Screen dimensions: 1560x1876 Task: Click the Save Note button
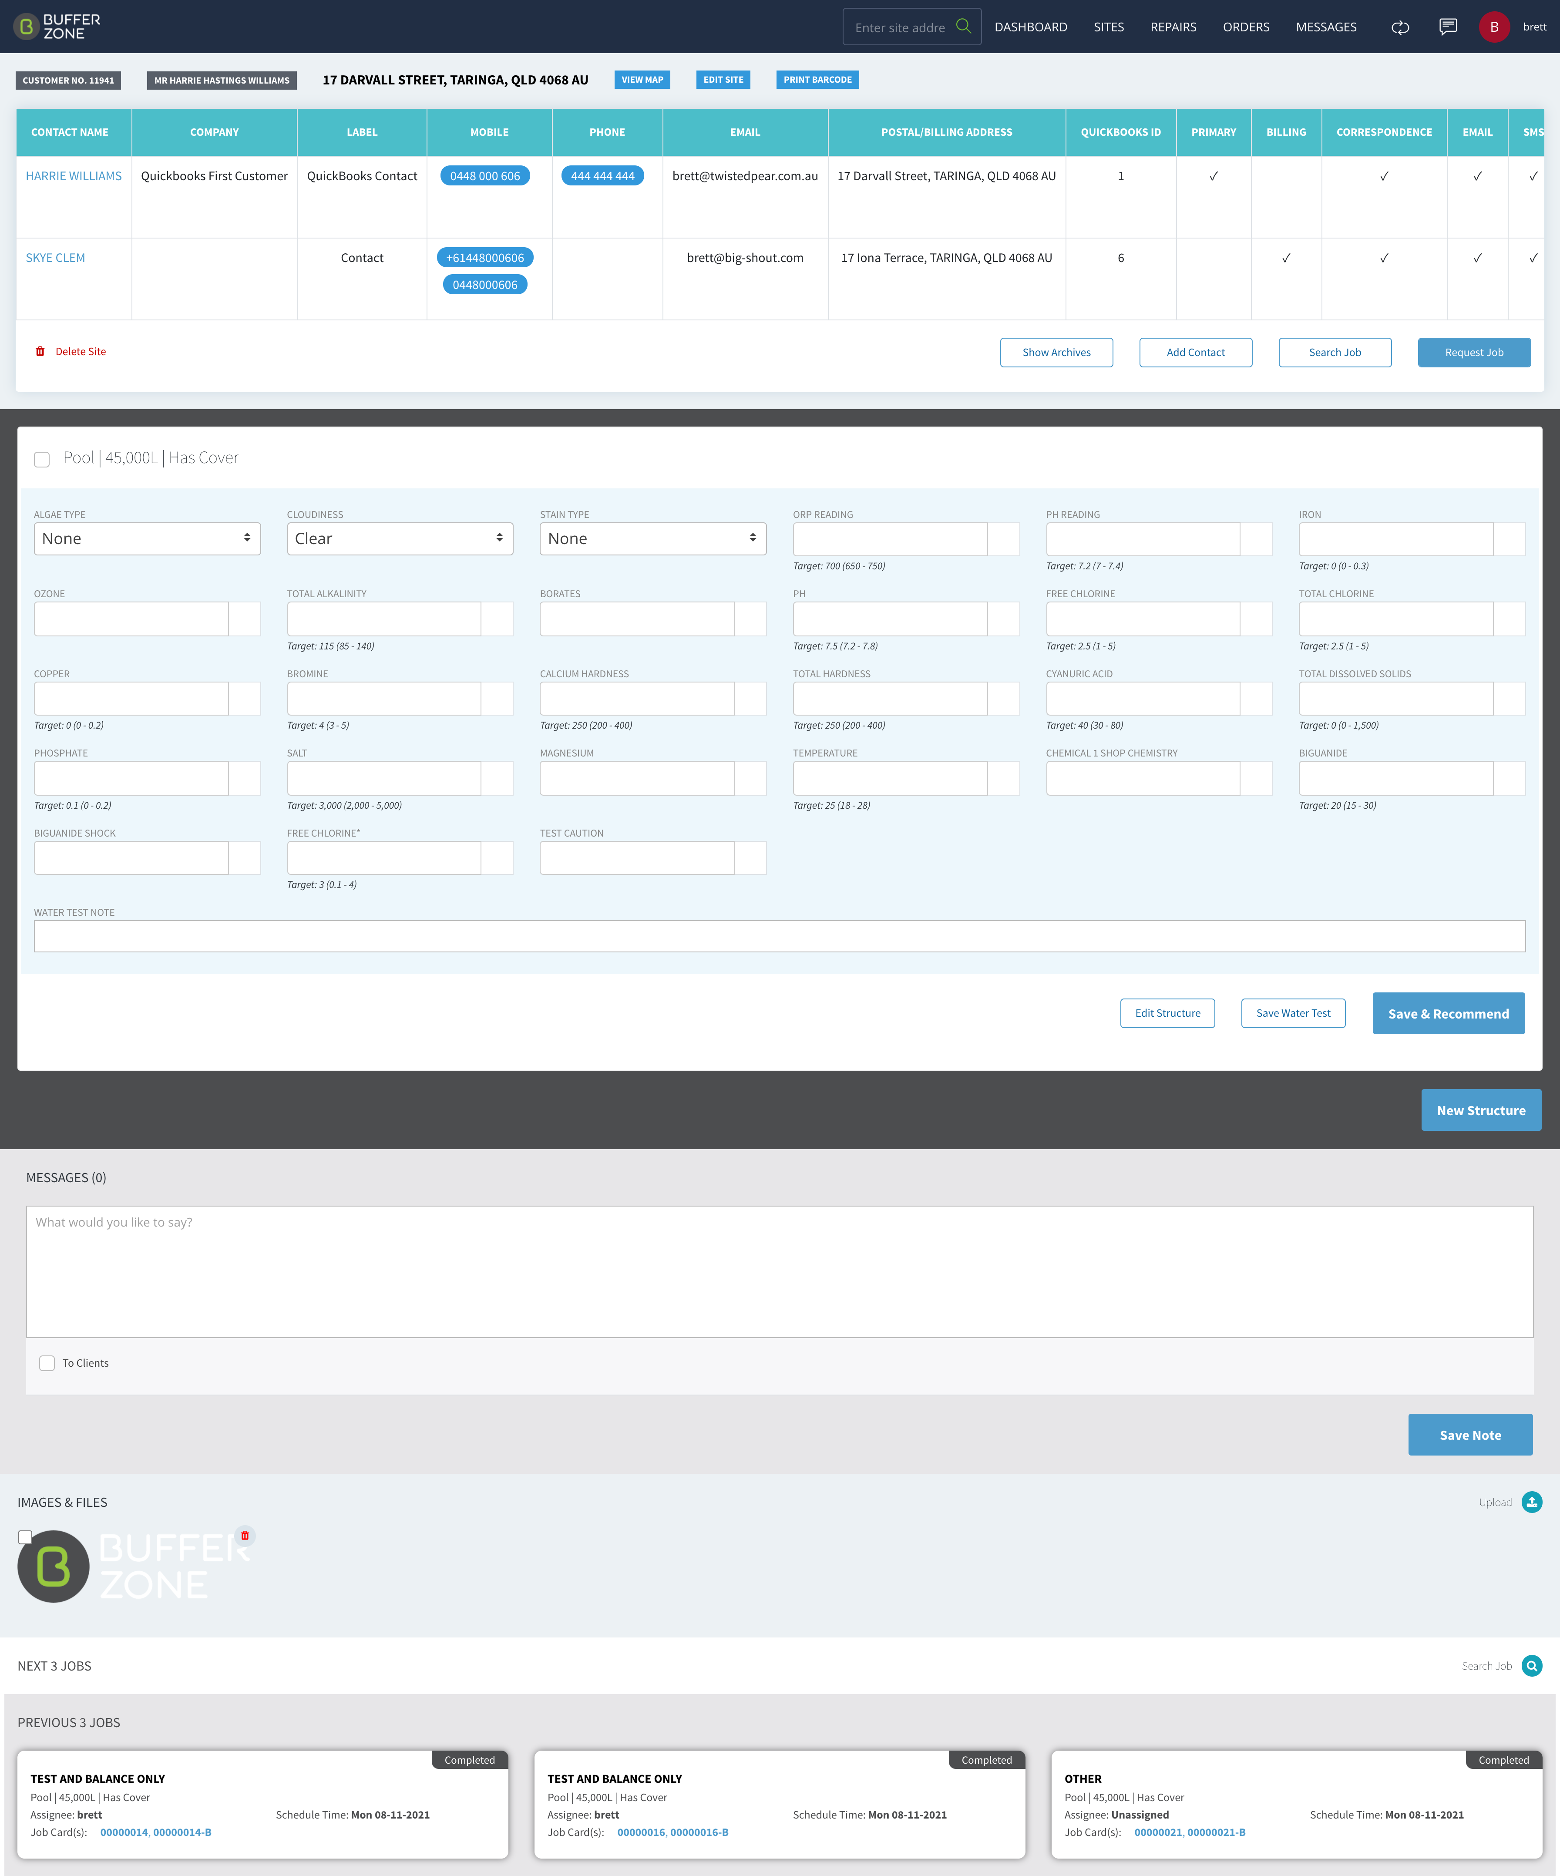(x=1470, y=1434)
